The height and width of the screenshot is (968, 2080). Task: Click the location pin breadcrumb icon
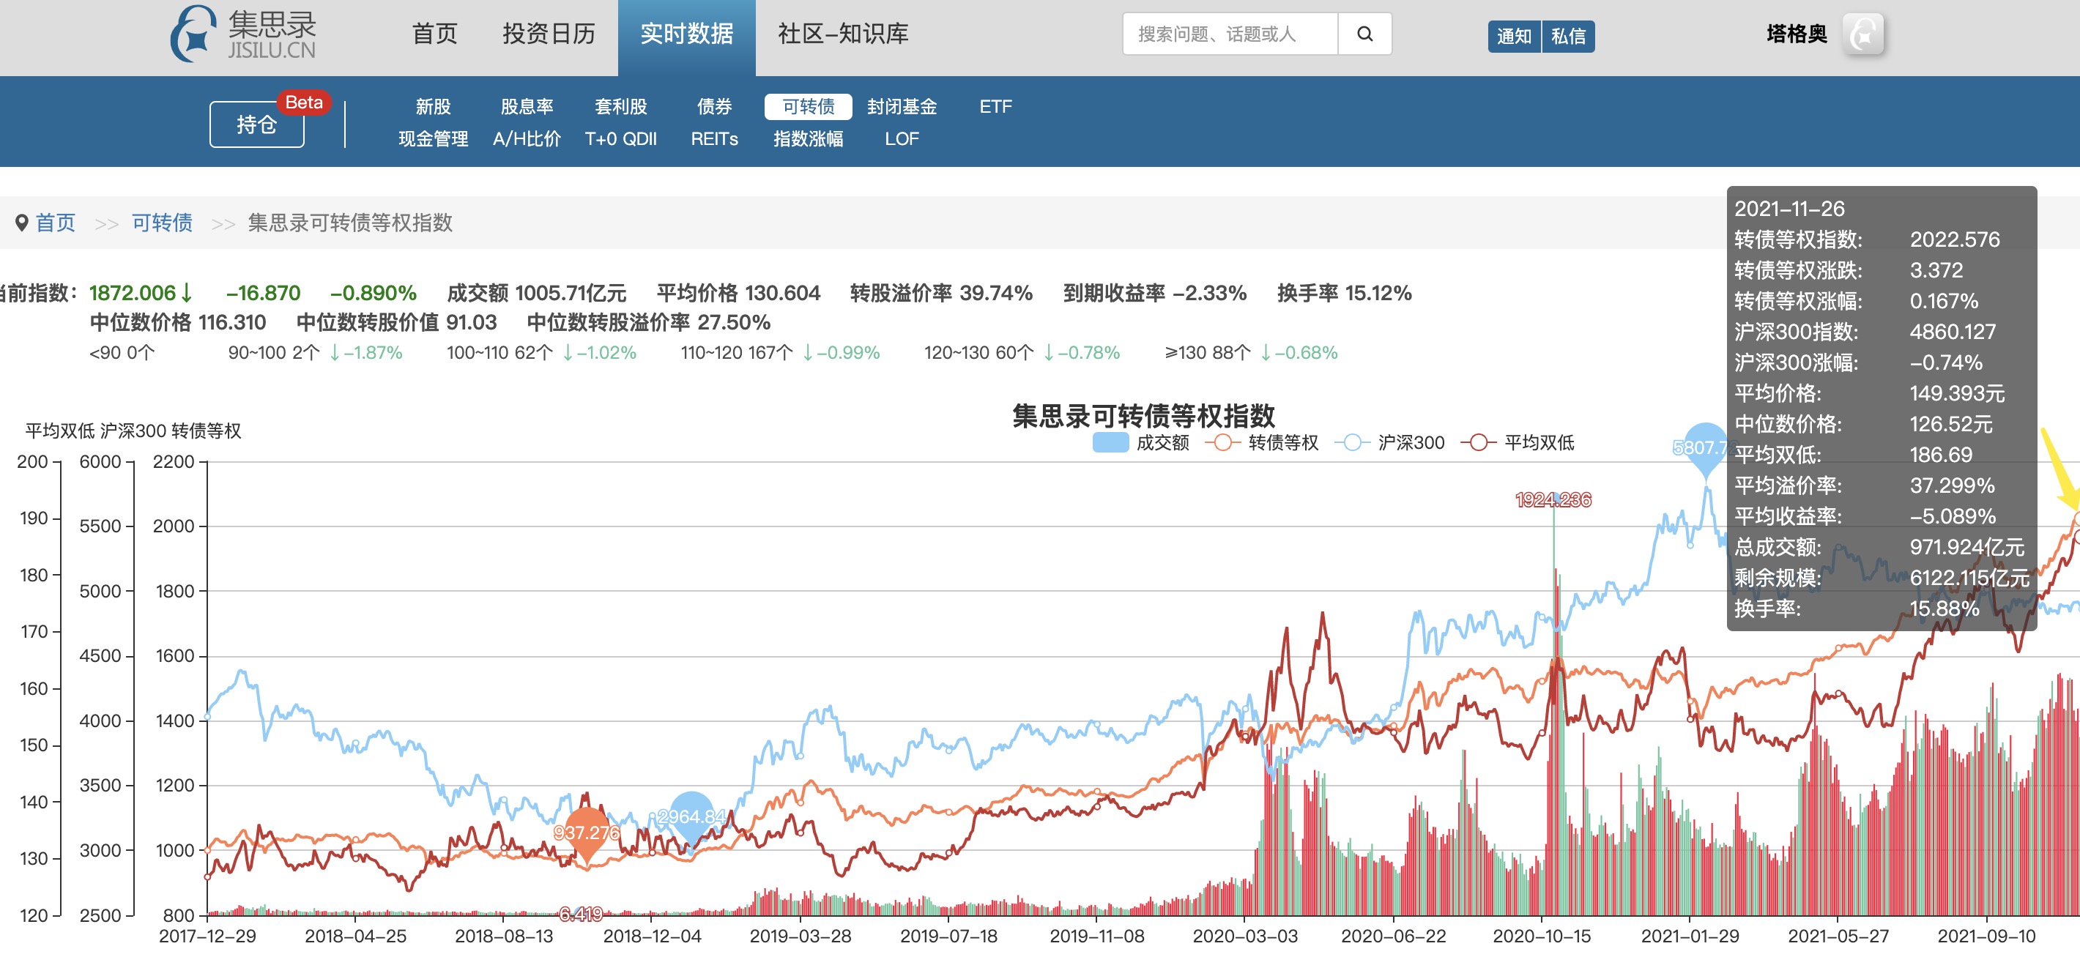coord(22,223)
